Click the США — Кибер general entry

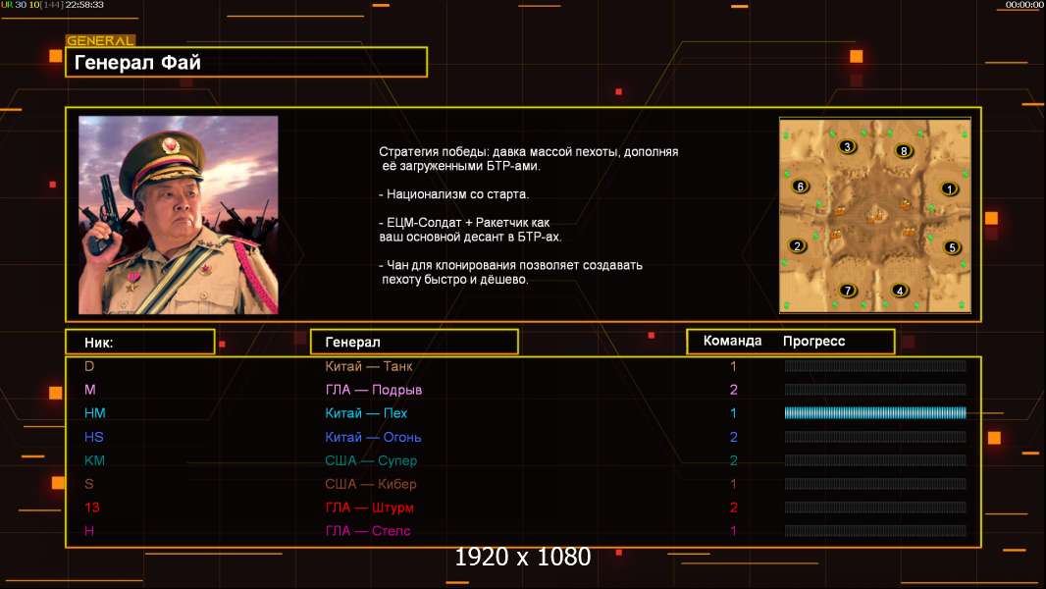pos(371,484)
